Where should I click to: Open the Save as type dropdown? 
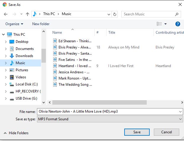(x=110, y=119)
